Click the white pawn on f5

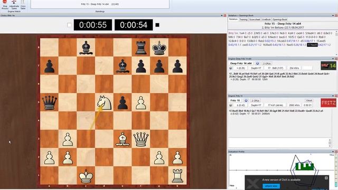[x=141, y=103]
